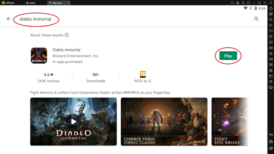
Task: Click the diablo immortal search field
Action: click(35, 19)
